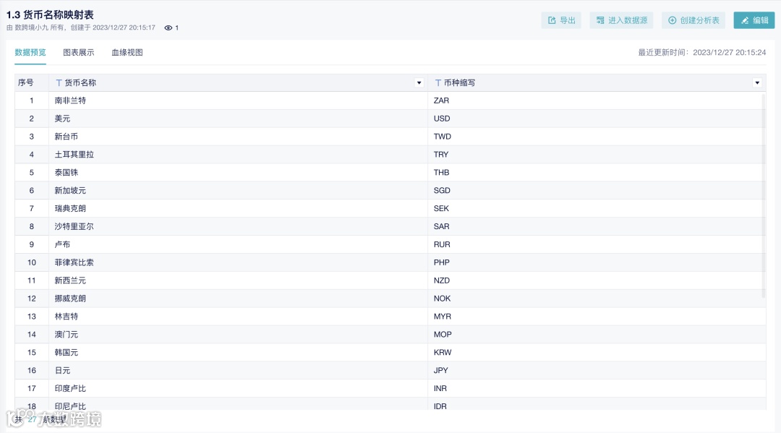Image resolution: width=781 pixels, height=433 pixels.
Task: Select cell 新加坡元
Action: pyautogui.click(x=238, y=190)
